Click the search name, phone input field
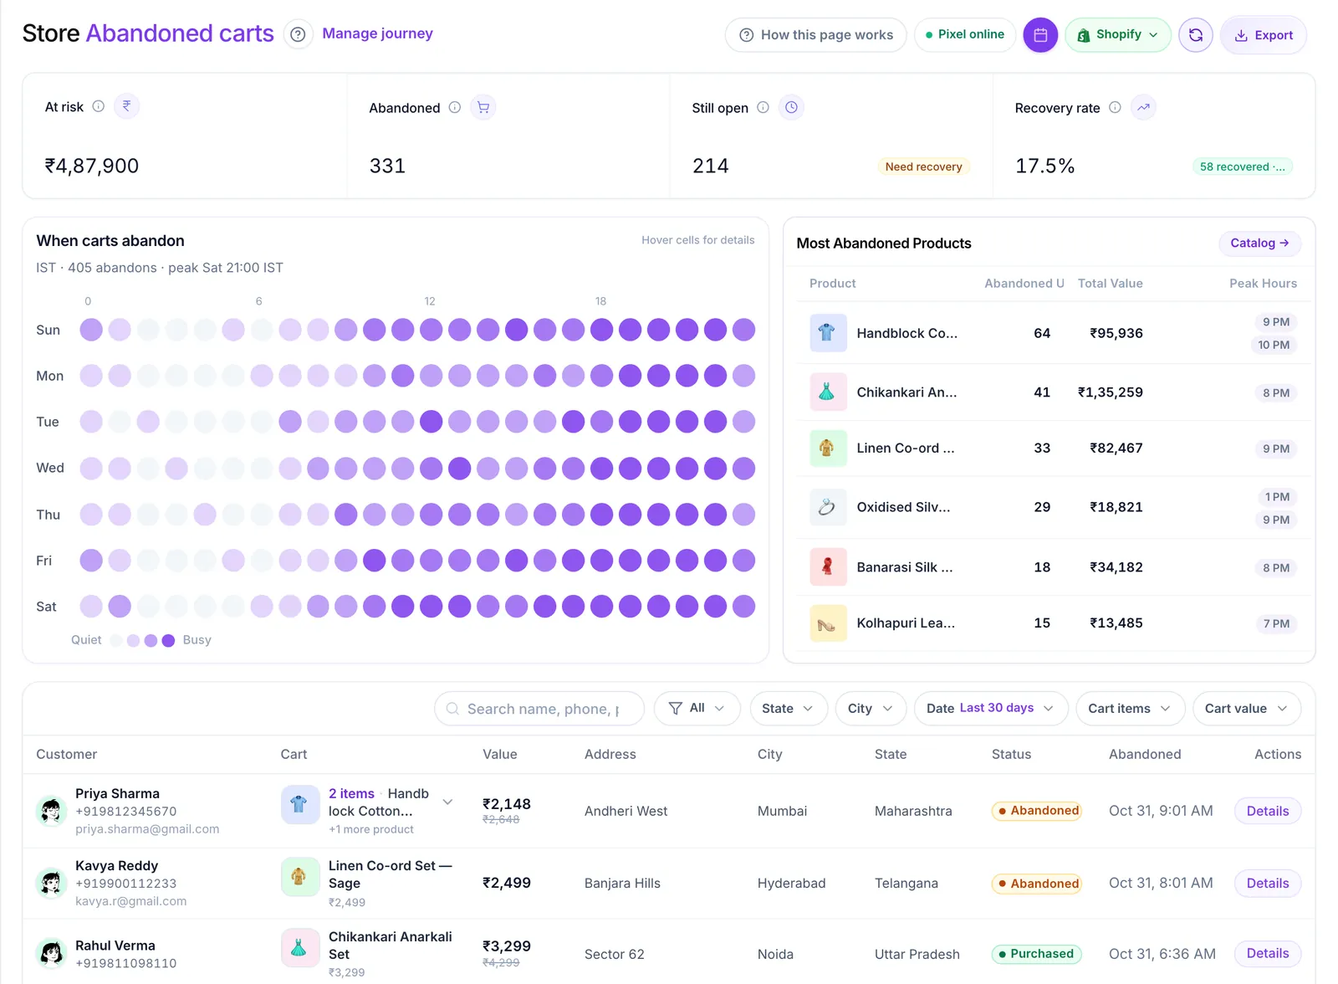 pos(539,709)
